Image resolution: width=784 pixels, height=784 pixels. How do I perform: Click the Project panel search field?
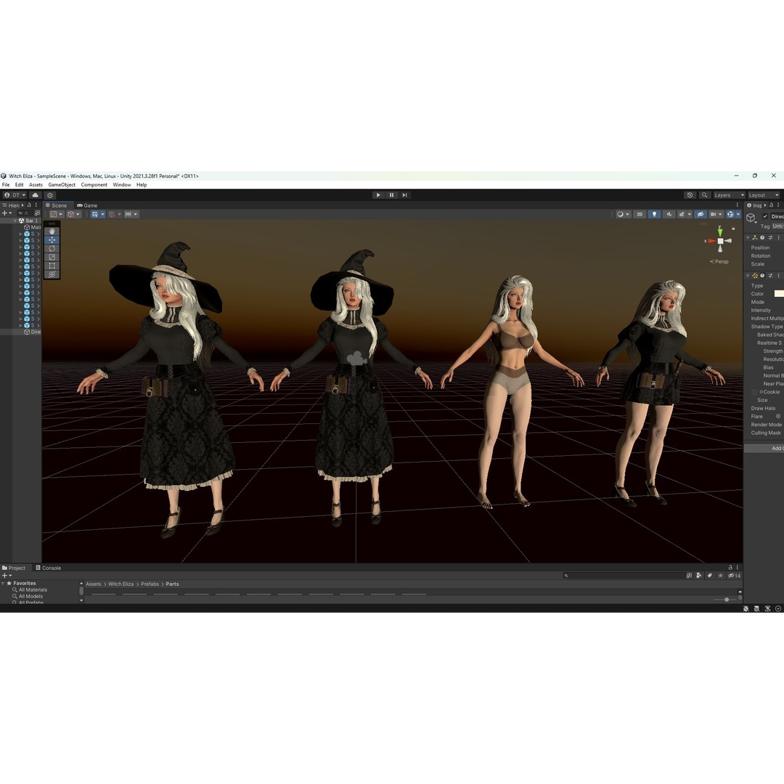(x=623, y=576)
